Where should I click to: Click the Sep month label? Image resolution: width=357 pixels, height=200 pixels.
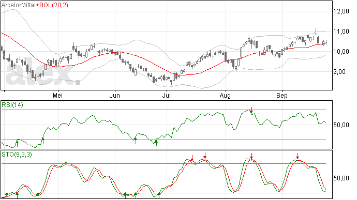pos(282,96)
